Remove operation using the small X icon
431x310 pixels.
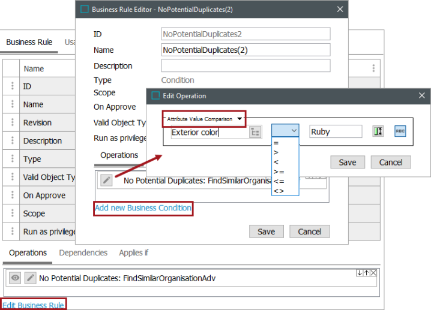tap(373, 273)
